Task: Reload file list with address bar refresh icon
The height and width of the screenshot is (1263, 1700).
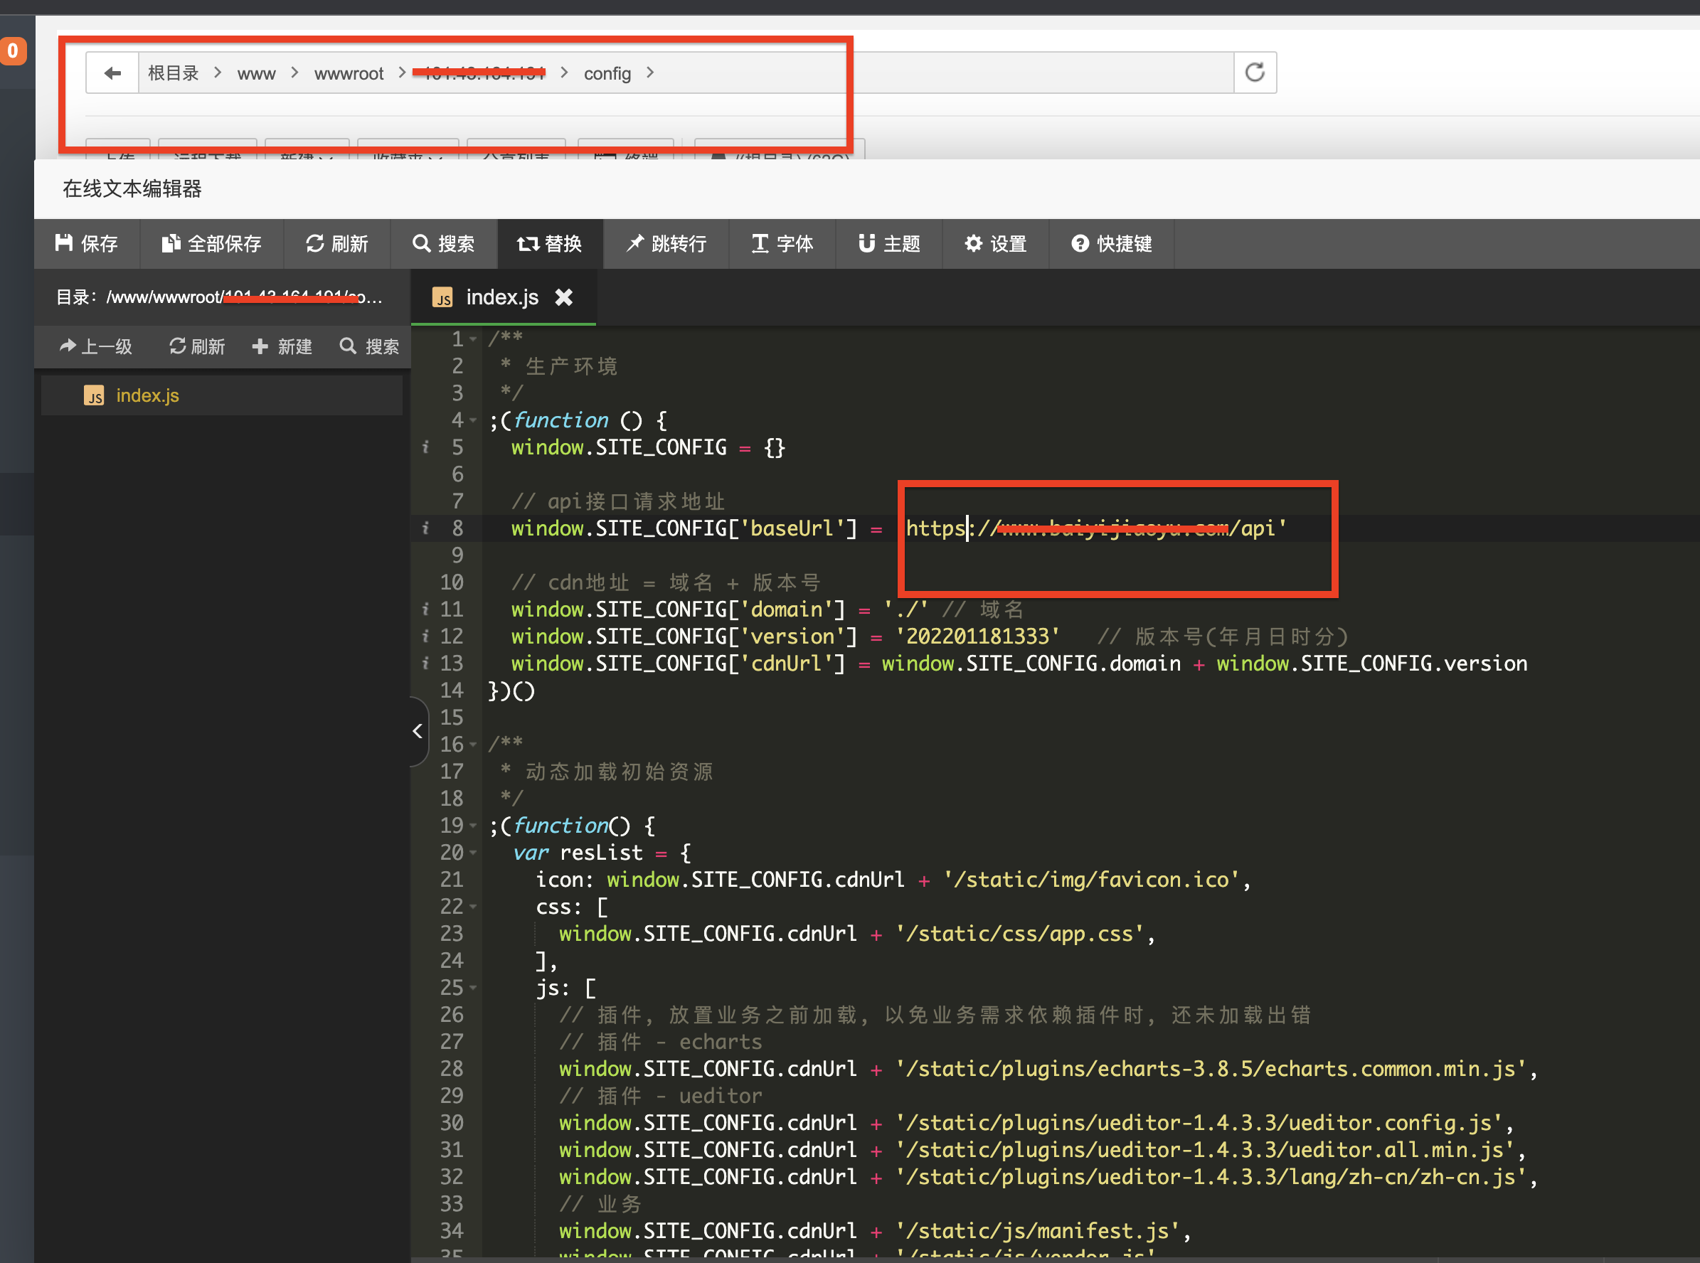Action: point(1254,73)
